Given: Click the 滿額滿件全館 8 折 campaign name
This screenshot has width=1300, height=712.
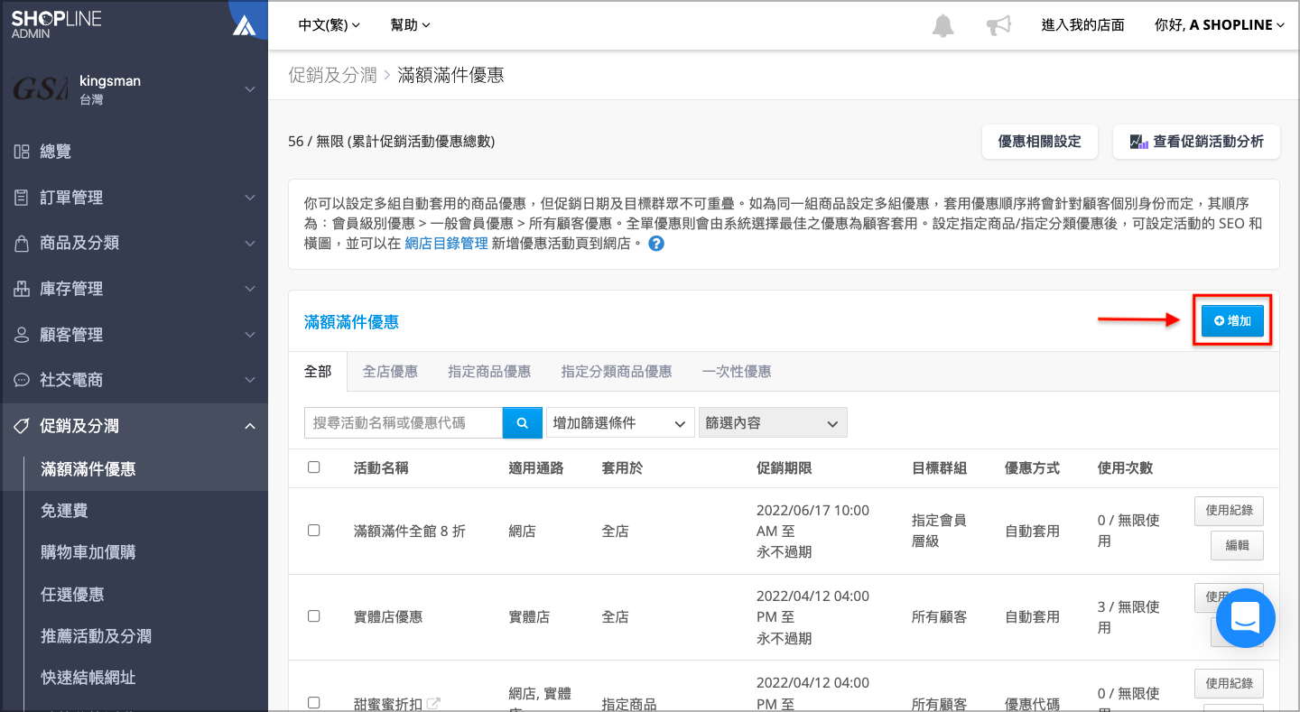Looking at the screenshot, I should (410, 532).
